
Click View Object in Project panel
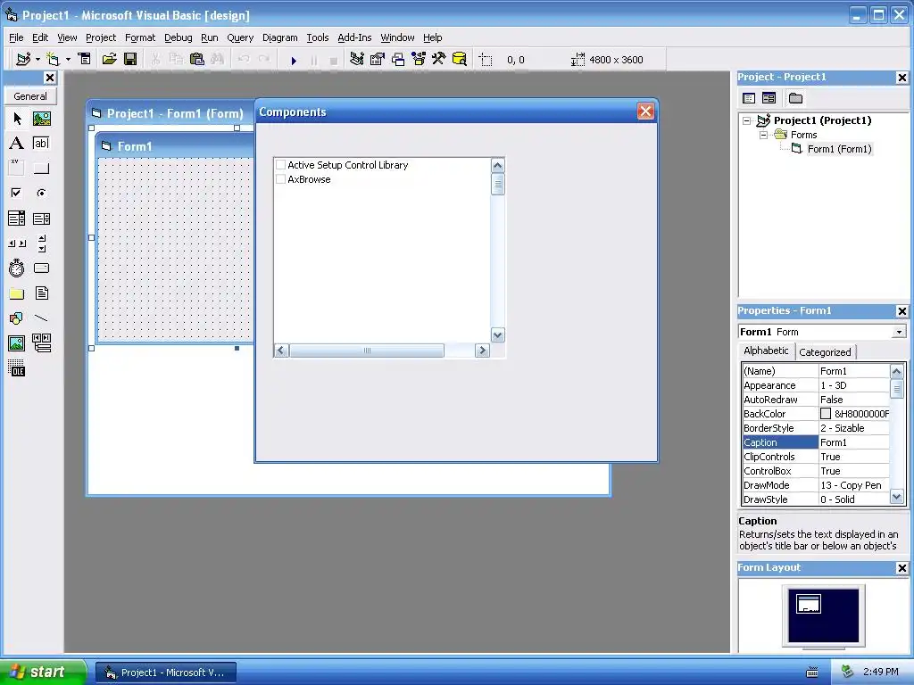click(x=769, y=98)
